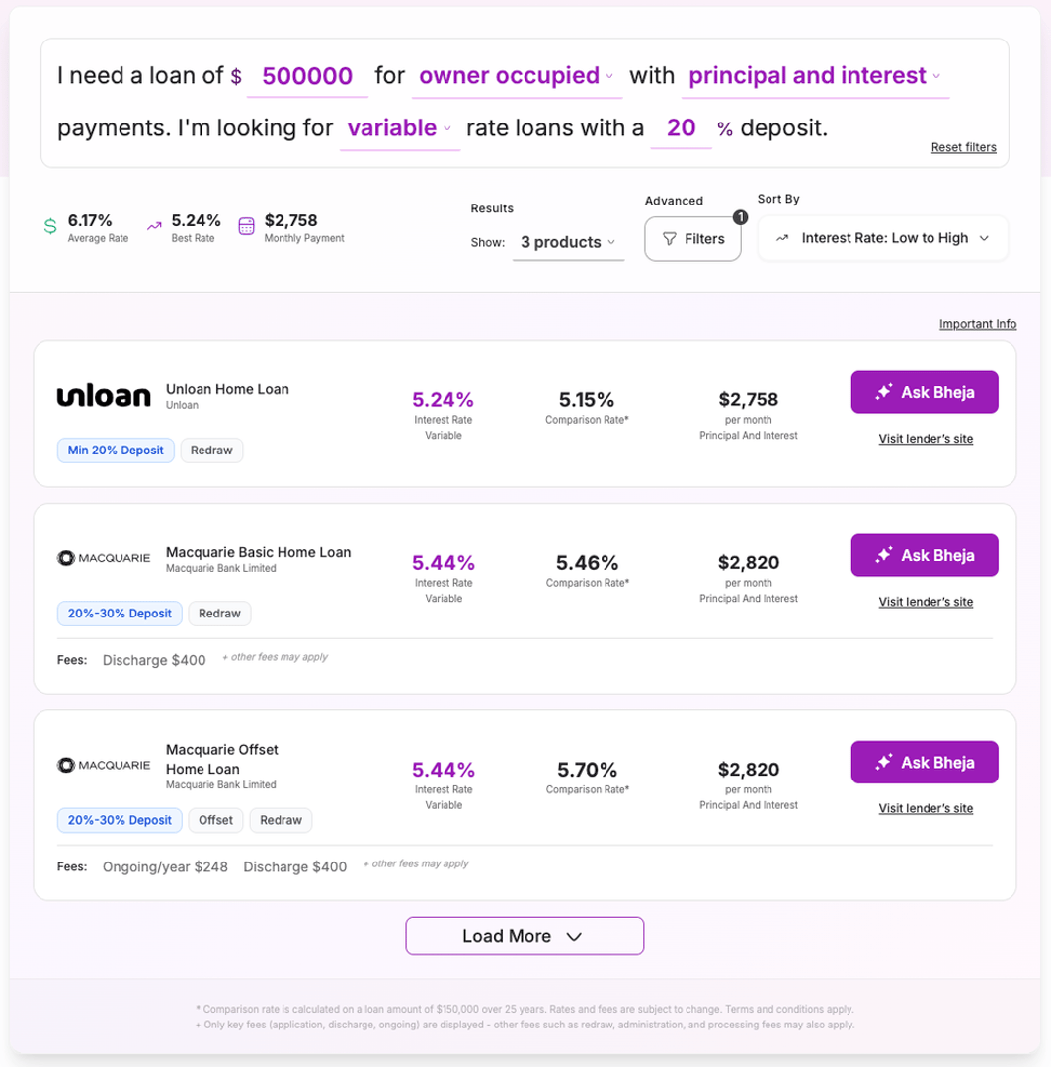This screenshot has width=1051, height=1067.
Task: Click the loan amount field showing 500000
Action: click(307, 75)
